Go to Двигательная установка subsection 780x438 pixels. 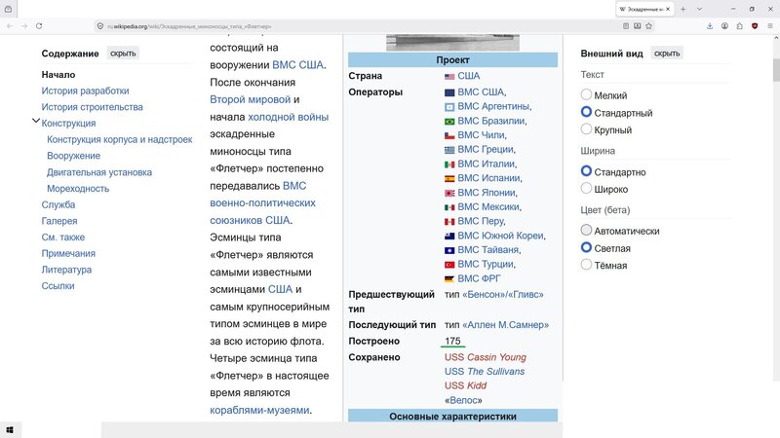[x=99, y=172]
